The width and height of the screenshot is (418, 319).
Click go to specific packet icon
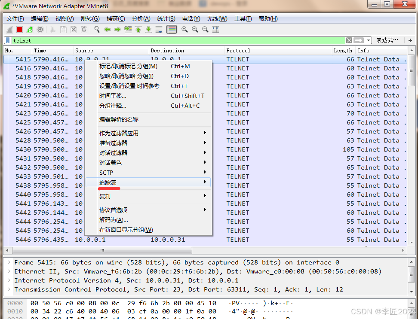click(128, 30)
